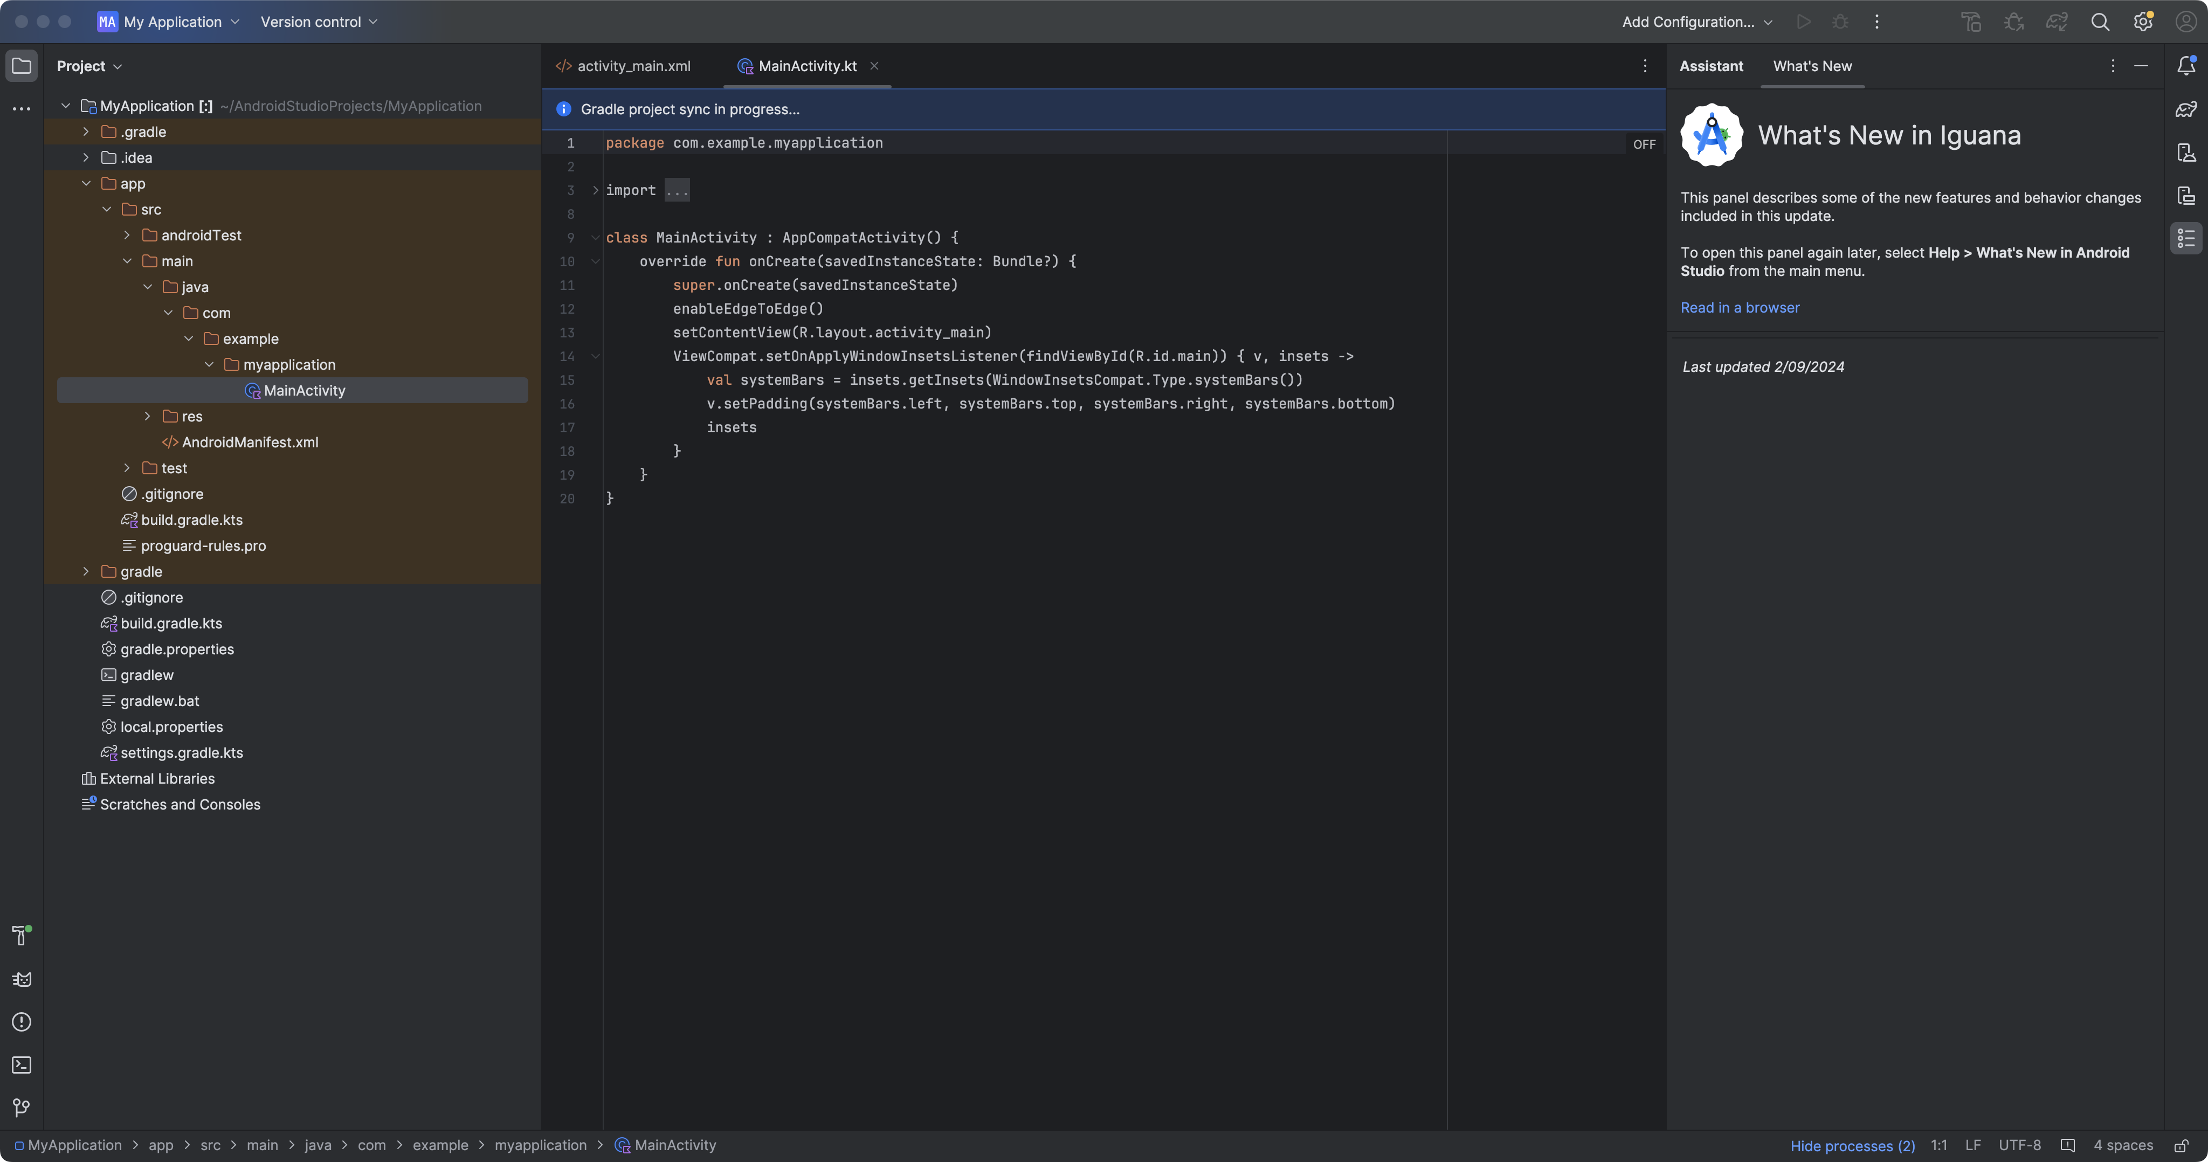
Task: Click the 4 spaces indent status item
Action: [x=2123, y=1146]
